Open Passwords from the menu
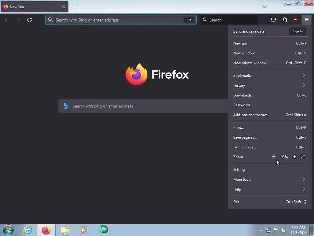The width and height of the screenshot is (314, 236). coord(270,105)
